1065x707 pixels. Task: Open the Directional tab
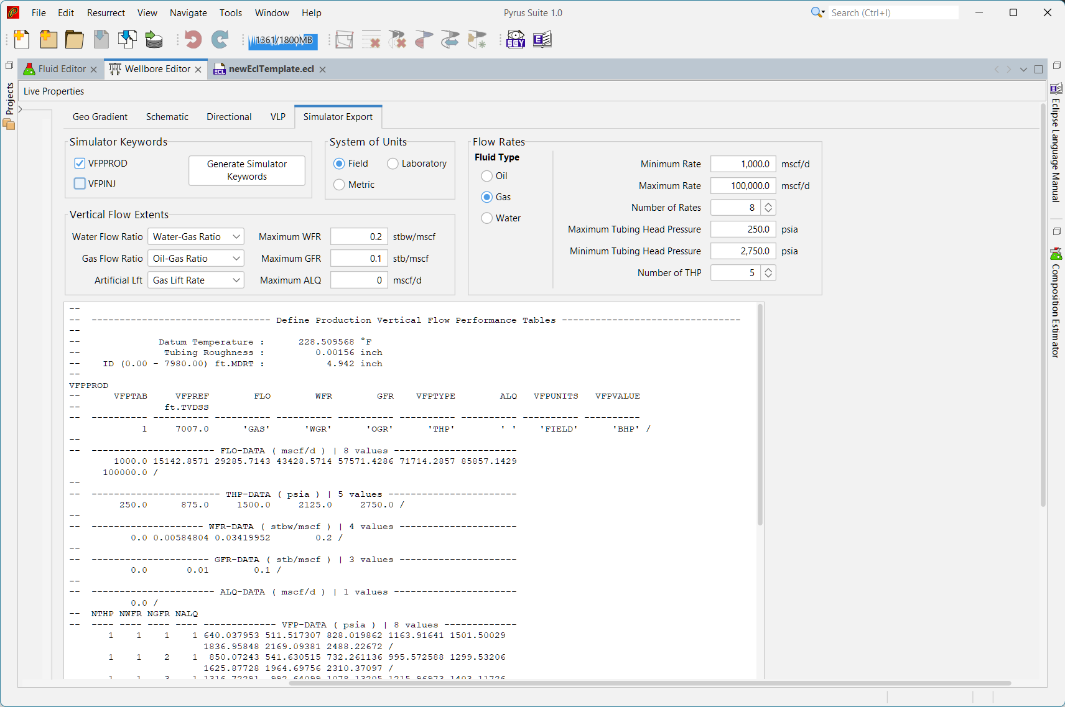(x=229, y=117)
